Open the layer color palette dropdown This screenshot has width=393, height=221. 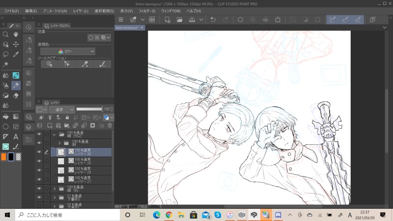[x=112, y=117]
